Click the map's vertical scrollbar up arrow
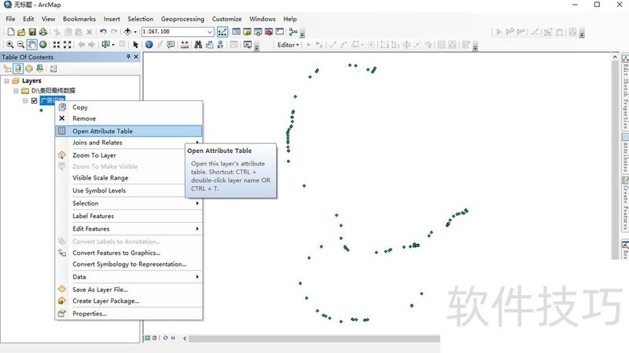 pyautogui.click(x=615, y=57)
